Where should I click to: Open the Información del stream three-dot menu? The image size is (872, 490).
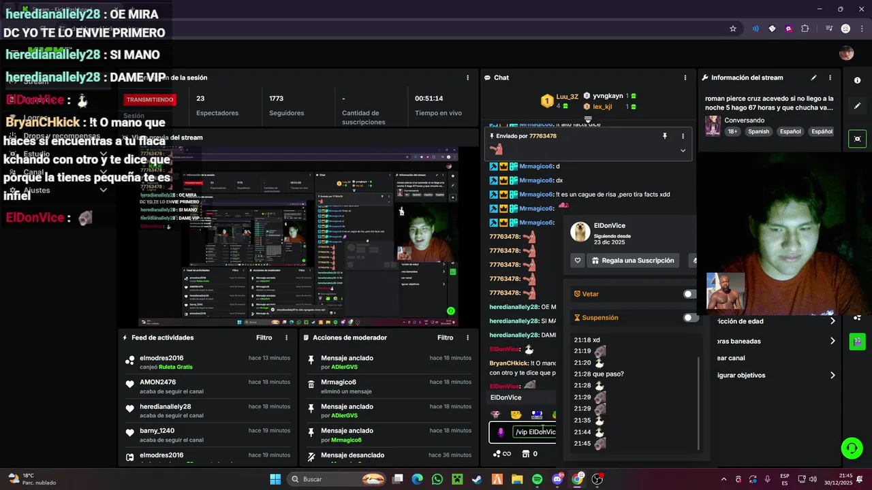tap(830, 78)
